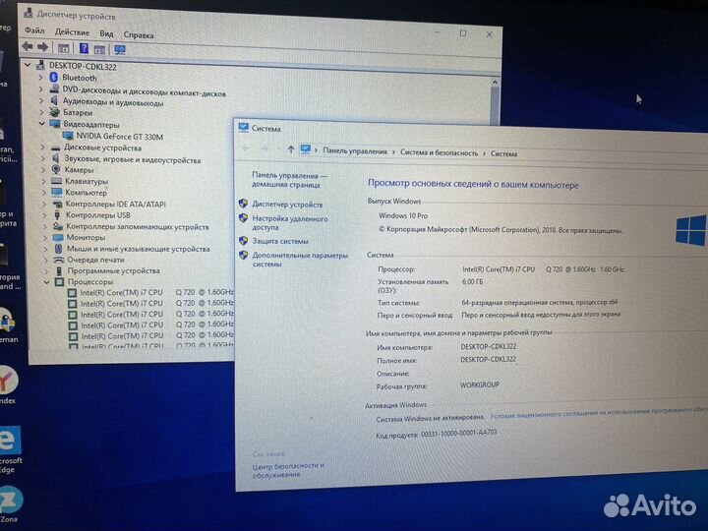The image size is (708, 531).
Task: Open the Файл menu
Action: 34,30
